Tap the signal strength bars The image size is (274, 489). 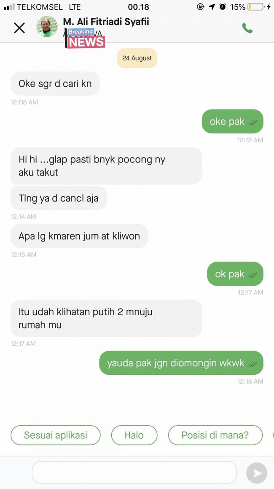coord(9,7)
